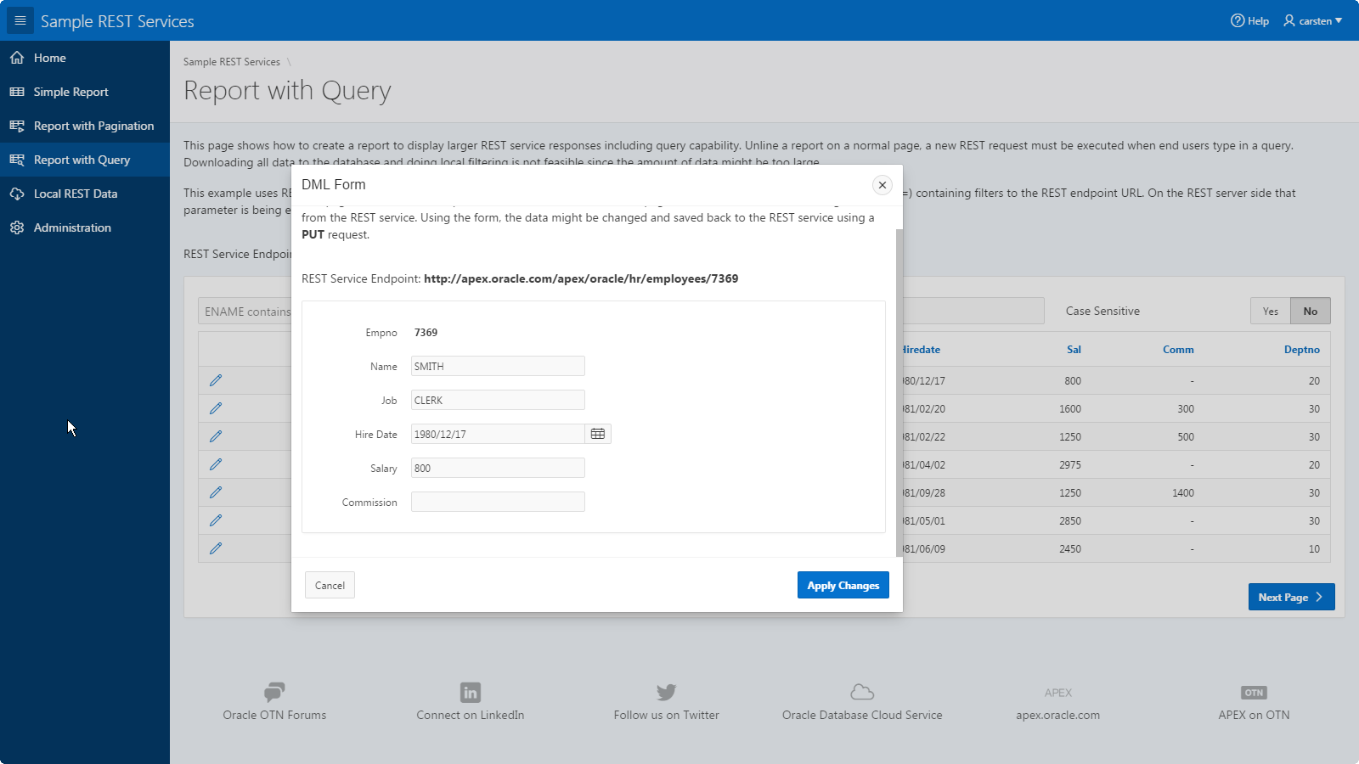Open Local REST Data page

(76, 194)
